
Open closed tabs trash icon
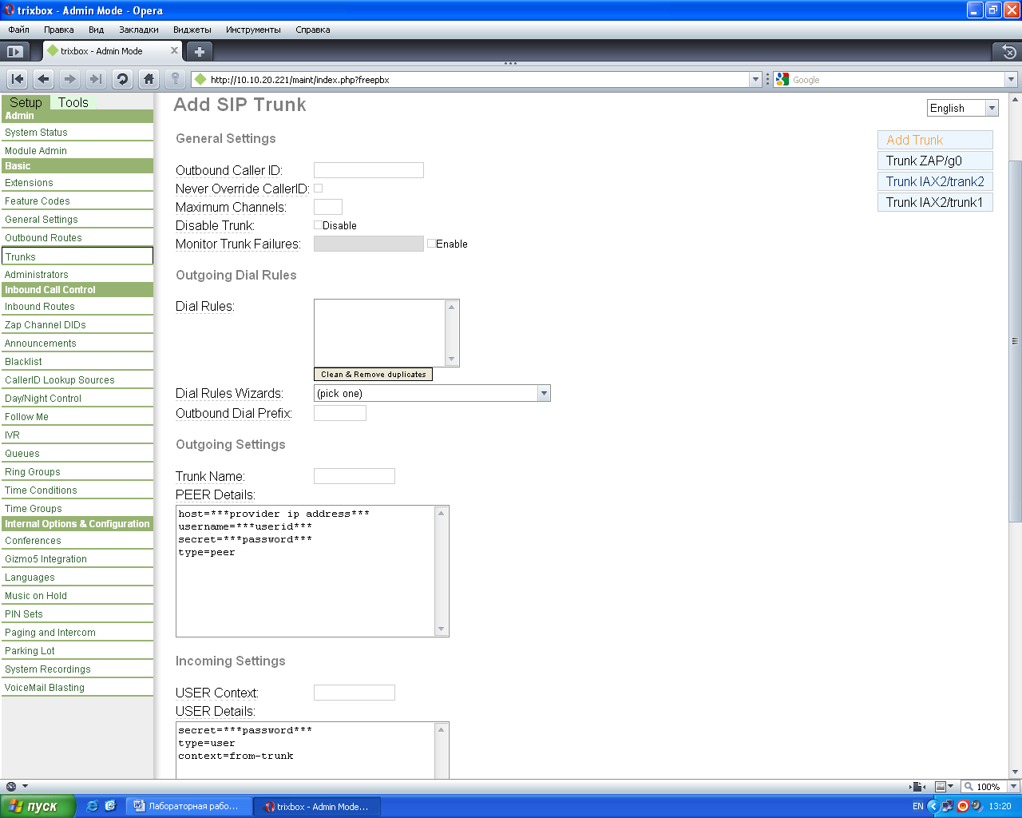(1008, 52)
